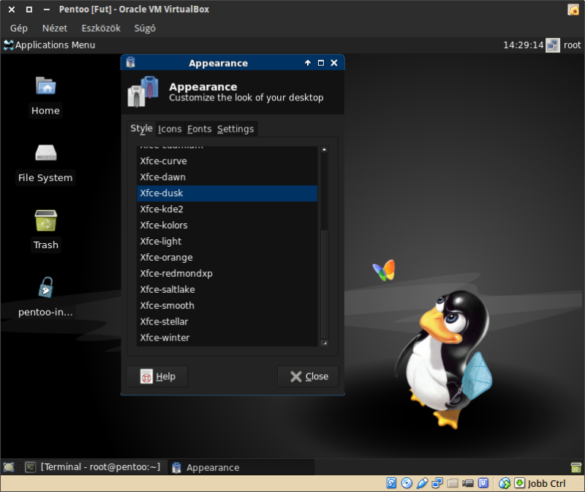585x492 pixels.
Task: Roll up the Appearance window with arrow
Action: point(308,63)
